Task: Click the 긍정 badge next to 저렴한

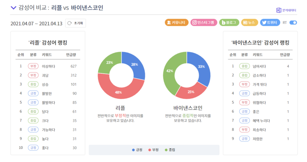Action: point(244,139)
